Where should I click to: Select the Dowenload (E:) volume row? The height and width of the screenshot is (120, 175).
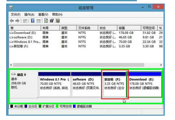(x=86, y=33)
